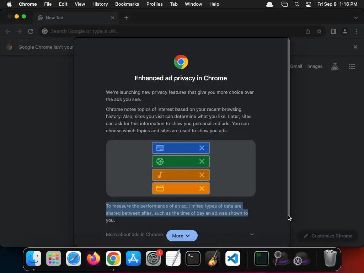Image resolution: width=364 pixels, height=273 pixels.
Task: Close the New Tab tab
Action: point(113,18)
